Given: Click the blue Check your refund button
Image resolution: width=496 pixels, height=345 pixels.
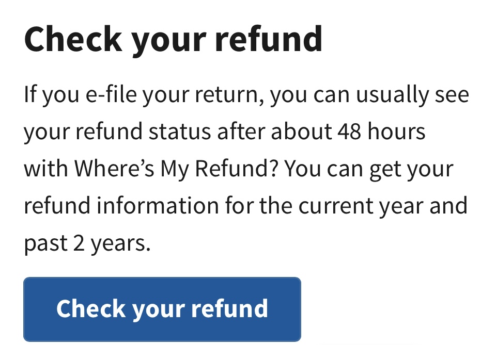Looking at the screenshot, I should tap(162, 309).
